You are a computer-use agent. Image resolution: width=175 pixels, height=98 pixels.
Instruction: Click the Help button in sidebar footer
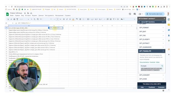(x=142, y=87)
